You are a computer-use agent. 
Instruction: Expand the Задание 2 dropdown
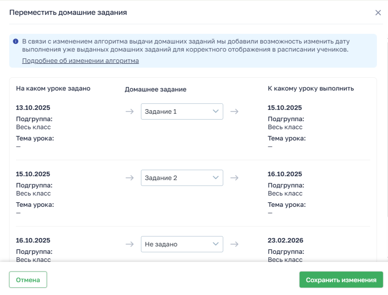[x=182, y=178]
